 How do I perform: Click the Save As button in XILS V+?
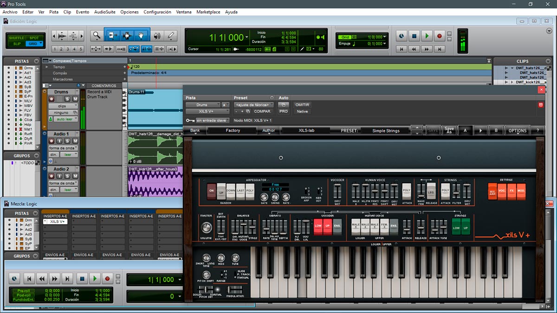pyautogui.click(x=449, y=131)
